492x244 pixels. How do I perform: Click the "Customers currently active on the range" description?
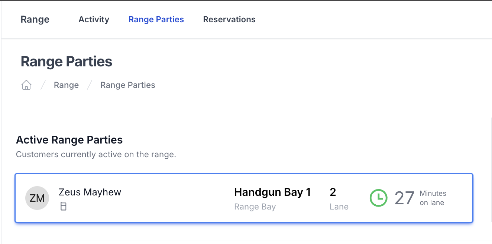[96, 154]
